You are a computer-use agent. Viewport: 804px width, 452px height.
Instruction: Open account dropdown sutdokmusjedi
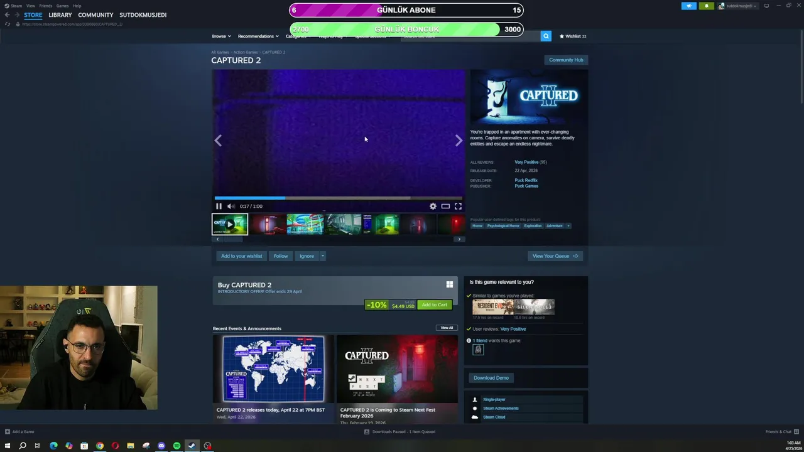coord(739,6)
